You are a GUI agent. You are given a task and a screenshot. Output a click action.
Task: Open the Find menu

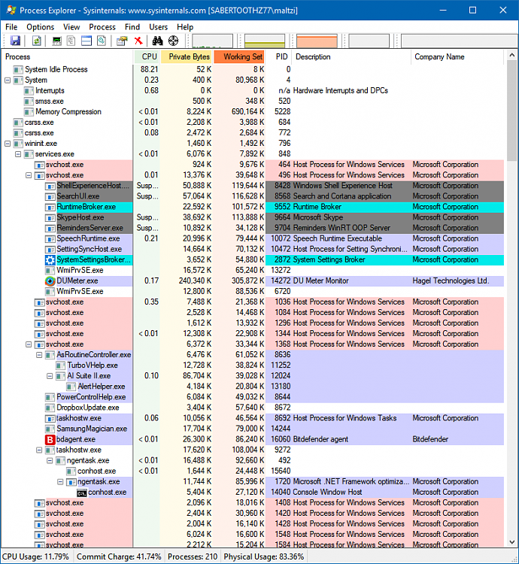point(132,27)
